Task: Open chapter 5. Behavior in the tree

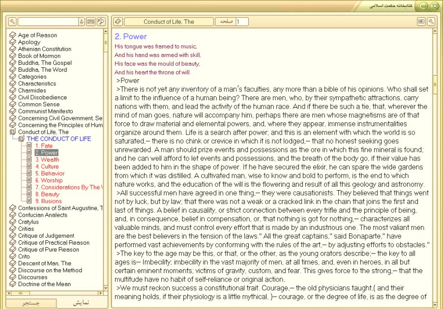Action: (50, 173)
